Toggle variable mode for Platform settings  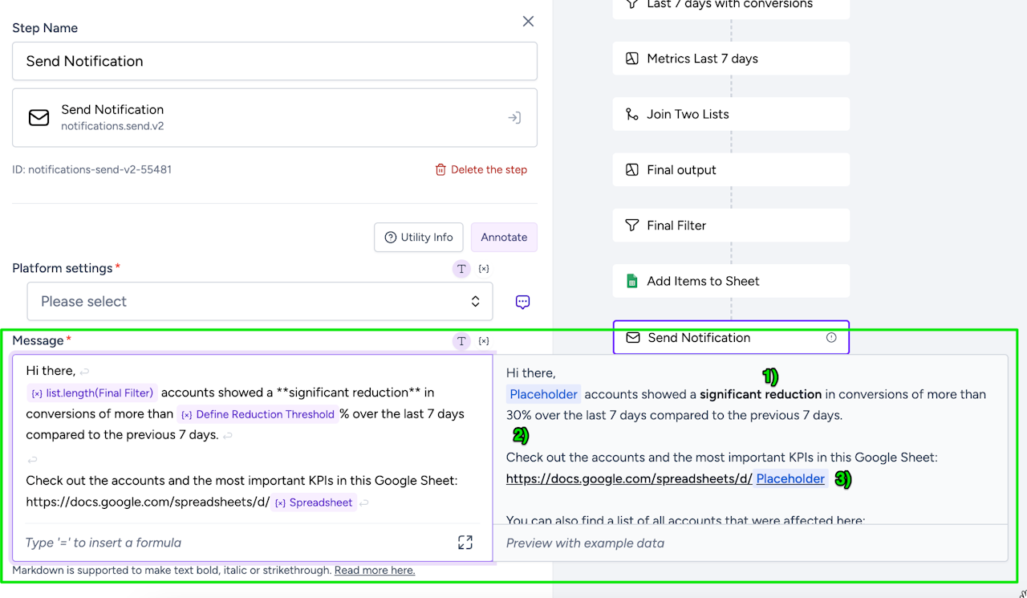coord(484,269)
